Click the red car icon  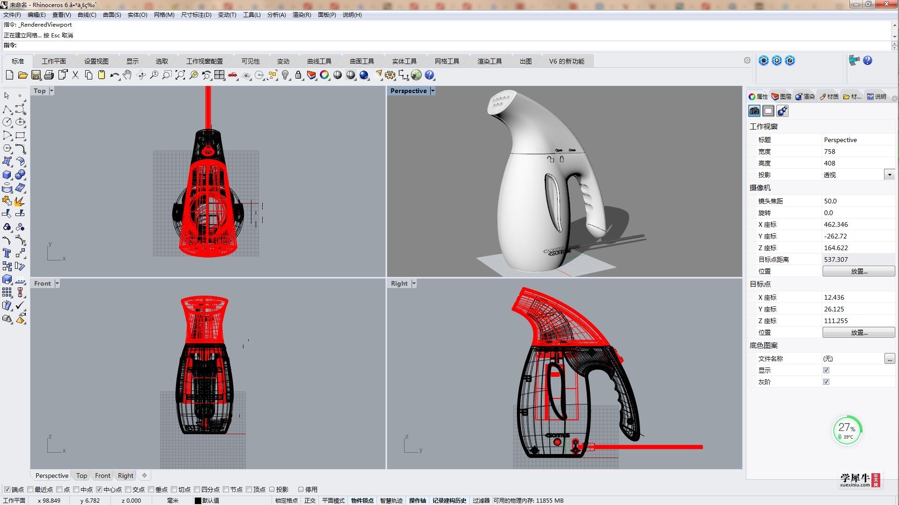tap(233, 75)
